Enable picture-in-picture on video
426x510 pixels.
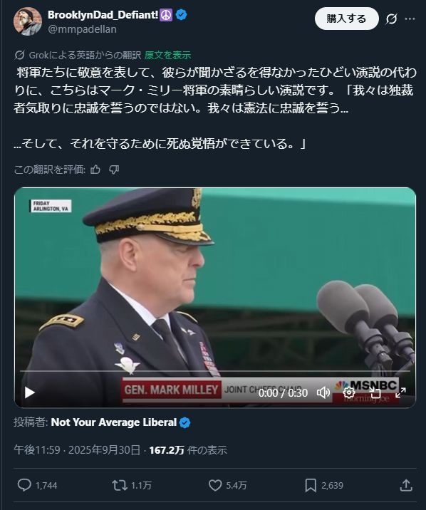tap(375, 393)
